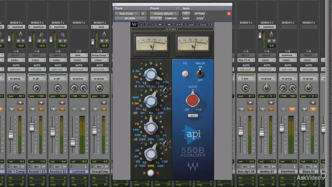Solo the Box.dp1.05 track
Screen dimensions: 332x187
pos(242,109)
